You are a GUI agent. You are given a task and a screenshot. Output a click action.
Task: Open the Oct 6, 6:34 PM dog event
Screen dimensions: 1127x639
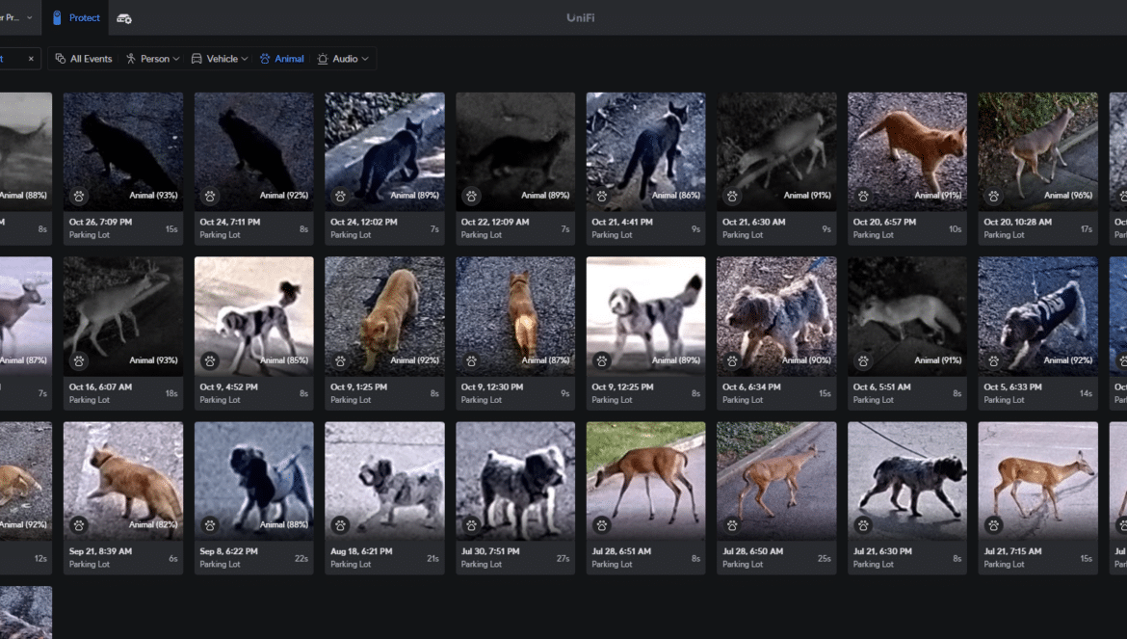(776, 316)
